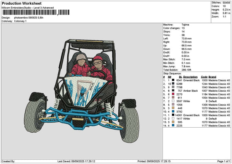Click the Up extent label
232x164 pixels.
coord(165,45)
